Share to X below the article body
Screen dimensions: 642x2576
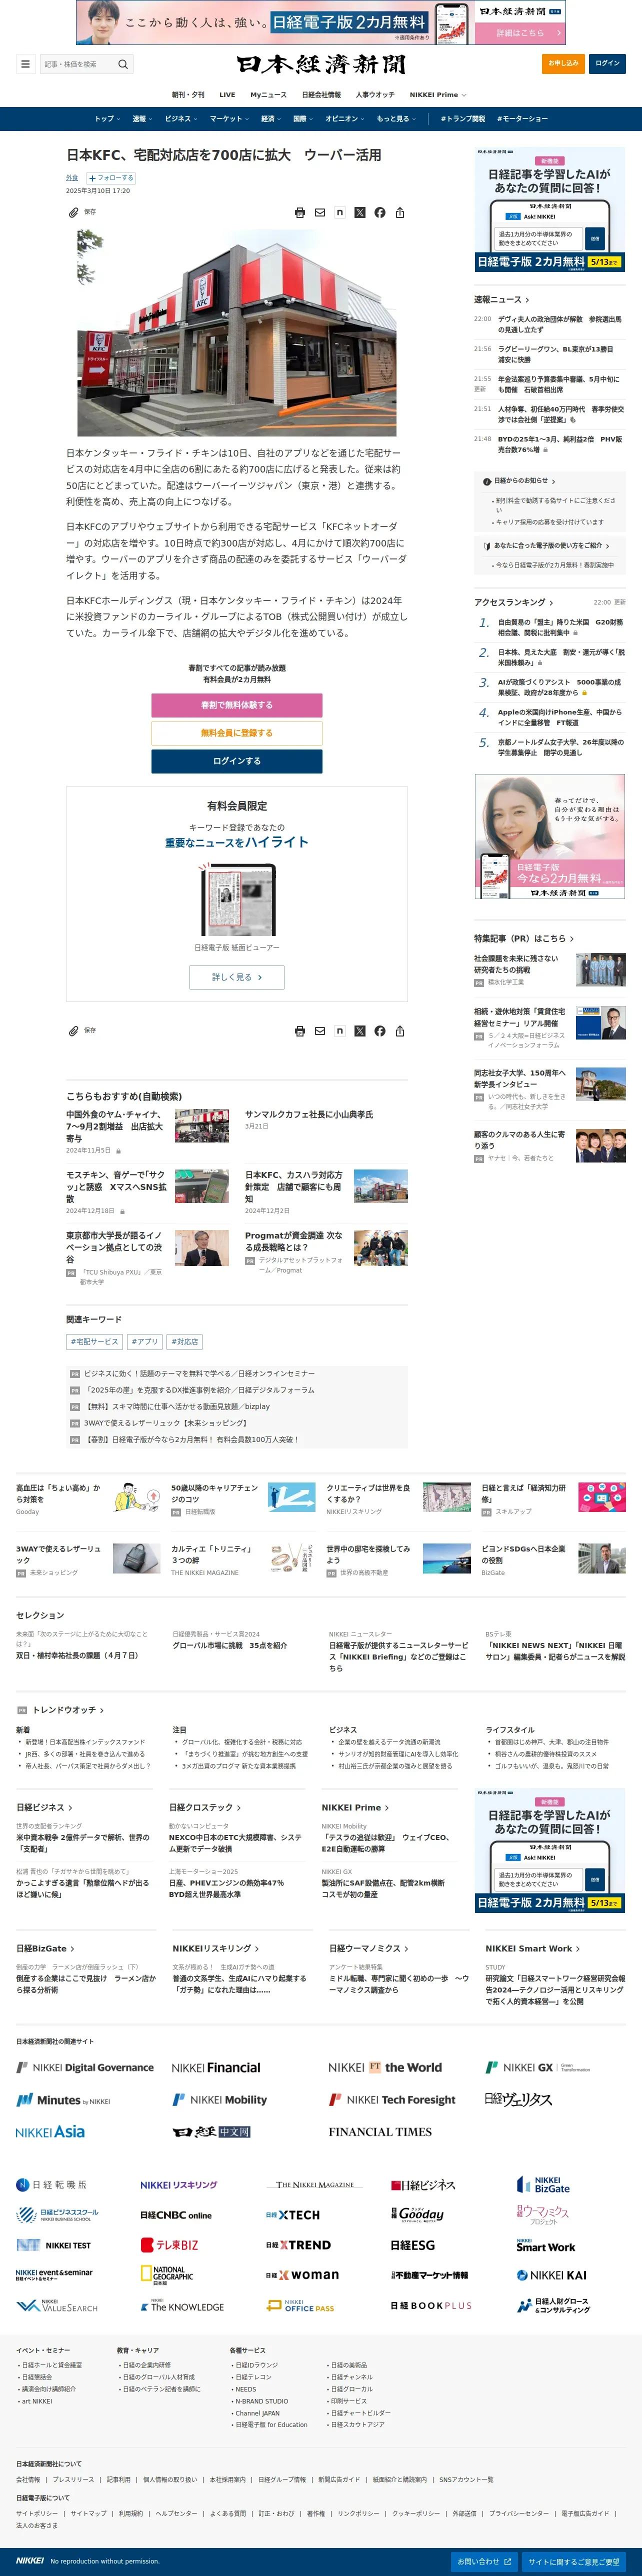[360, 1031]
